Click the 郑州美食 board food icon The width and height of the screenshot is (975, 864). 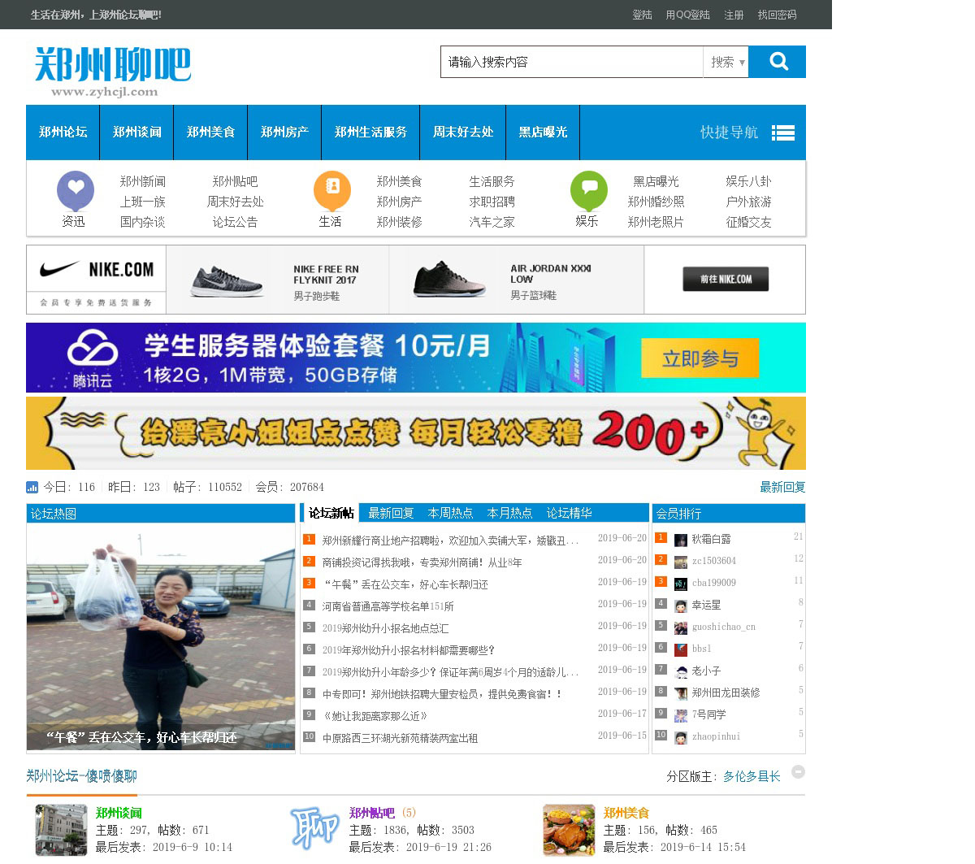(569, 830)
